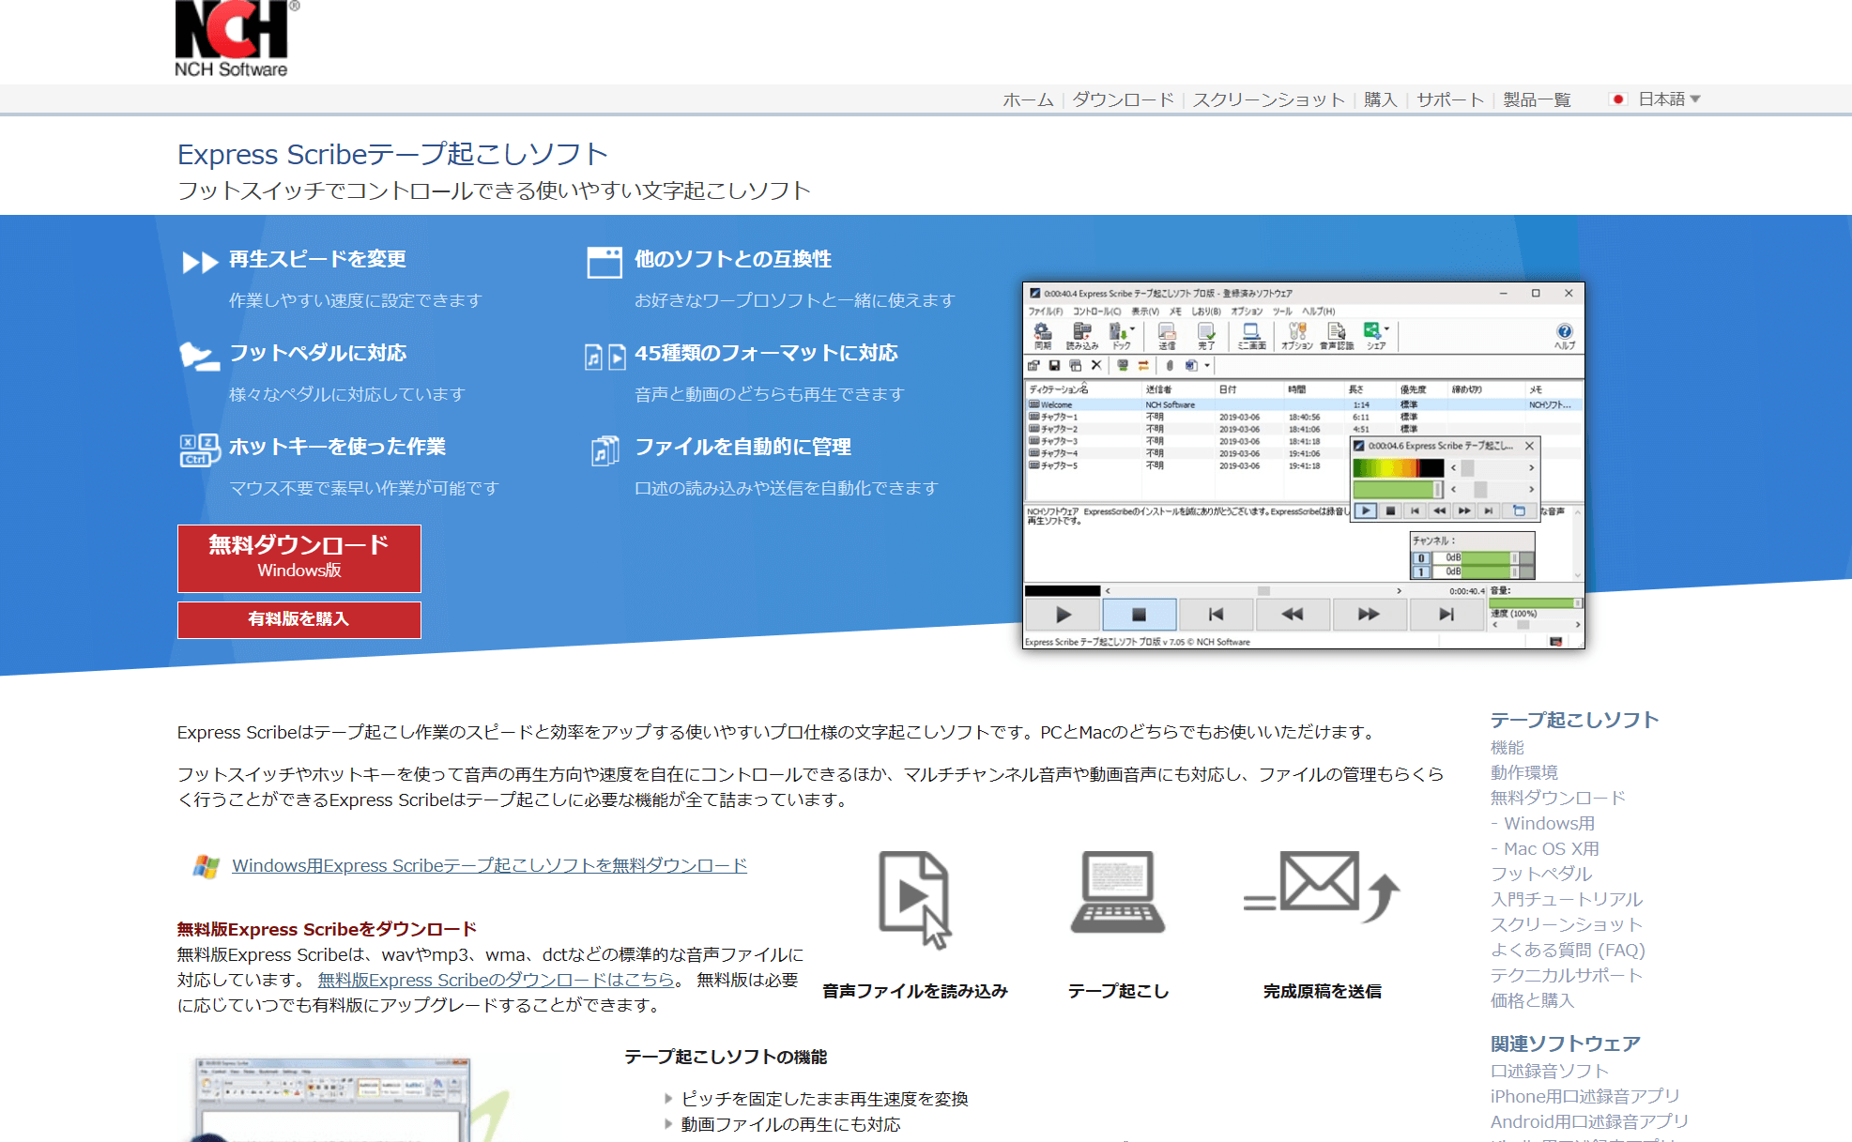Open 口述録音ソフト under 関連ソフトウェア
Viewport: 1852px width, 1142px height.
click(1549, 1071)
